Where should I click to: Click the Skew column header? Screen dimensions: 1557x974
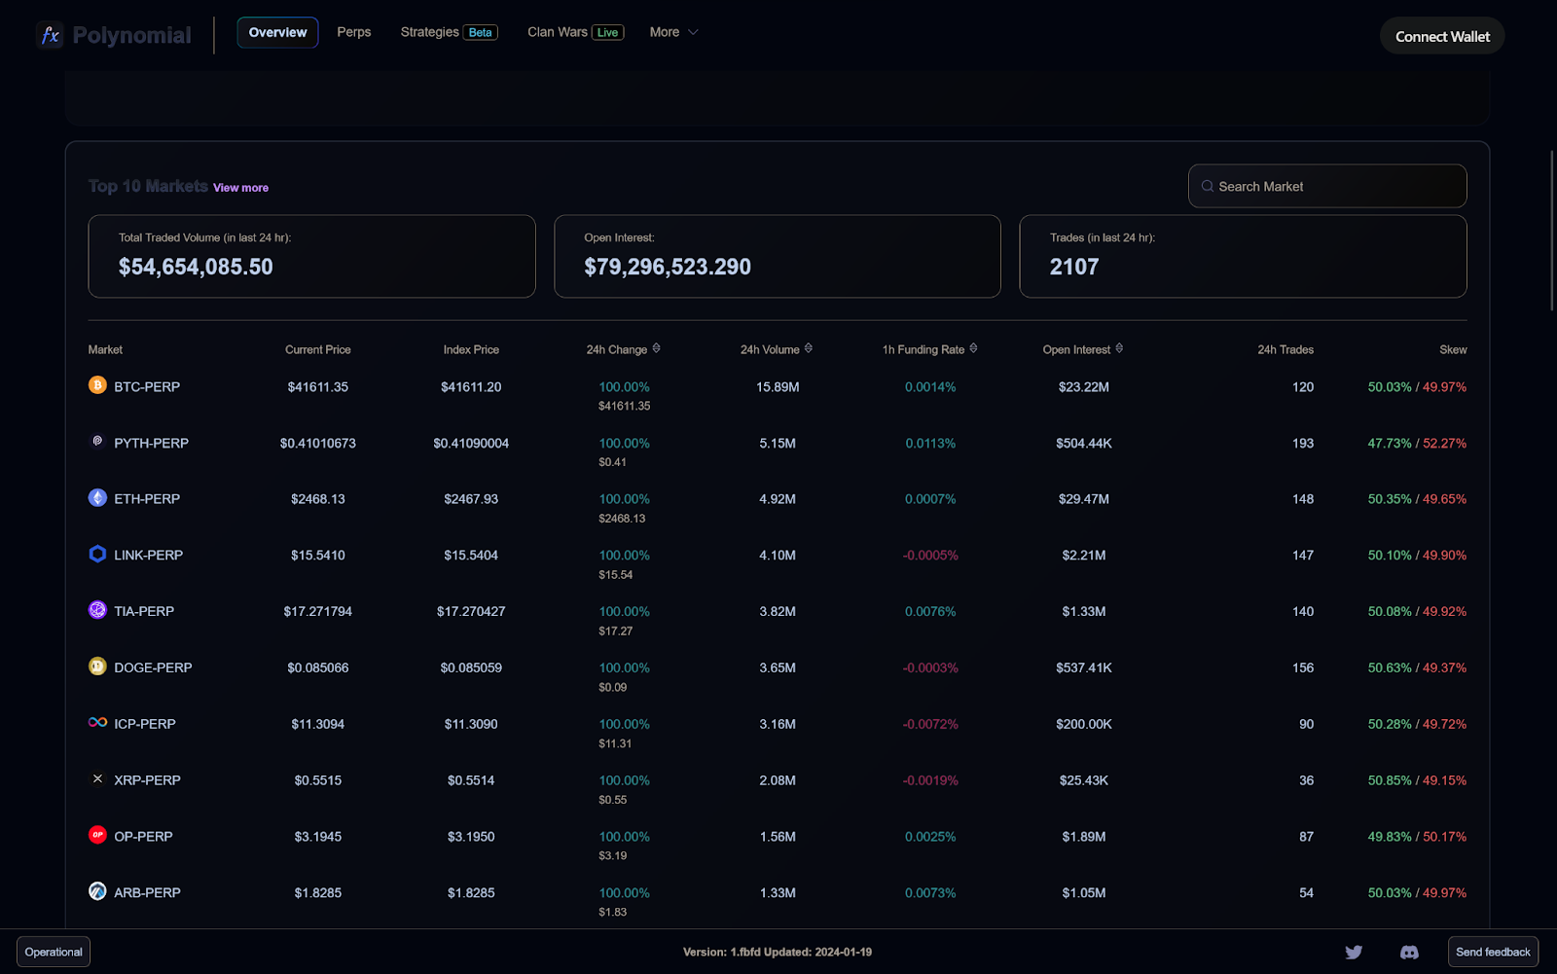pos(1453,350)
